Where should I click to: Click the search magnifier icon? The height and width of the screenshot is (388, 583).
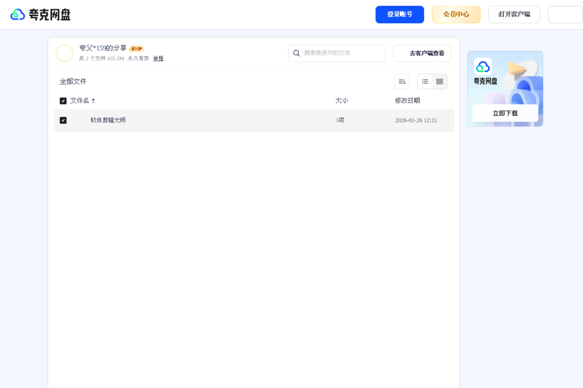[x=297, y=53]
